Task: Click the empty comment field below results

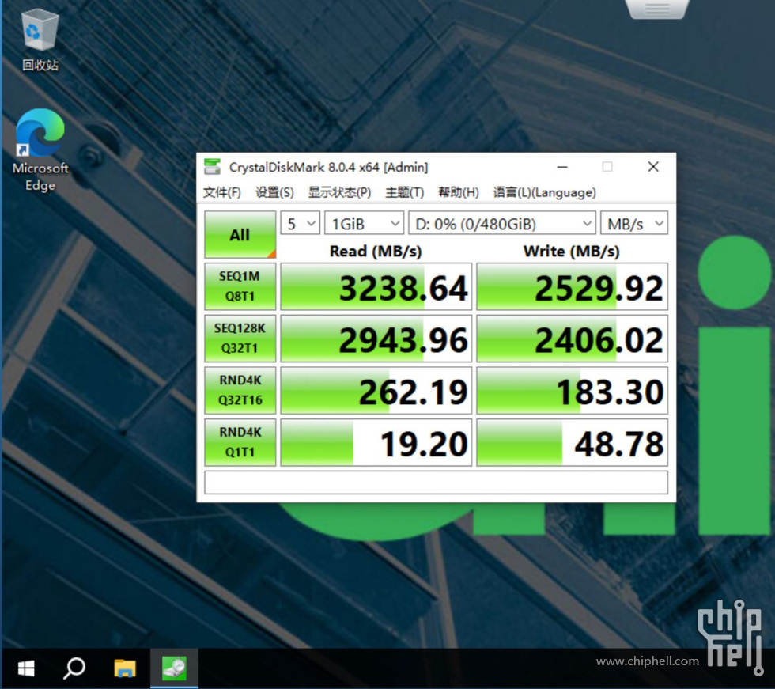Action: (436, 483)
